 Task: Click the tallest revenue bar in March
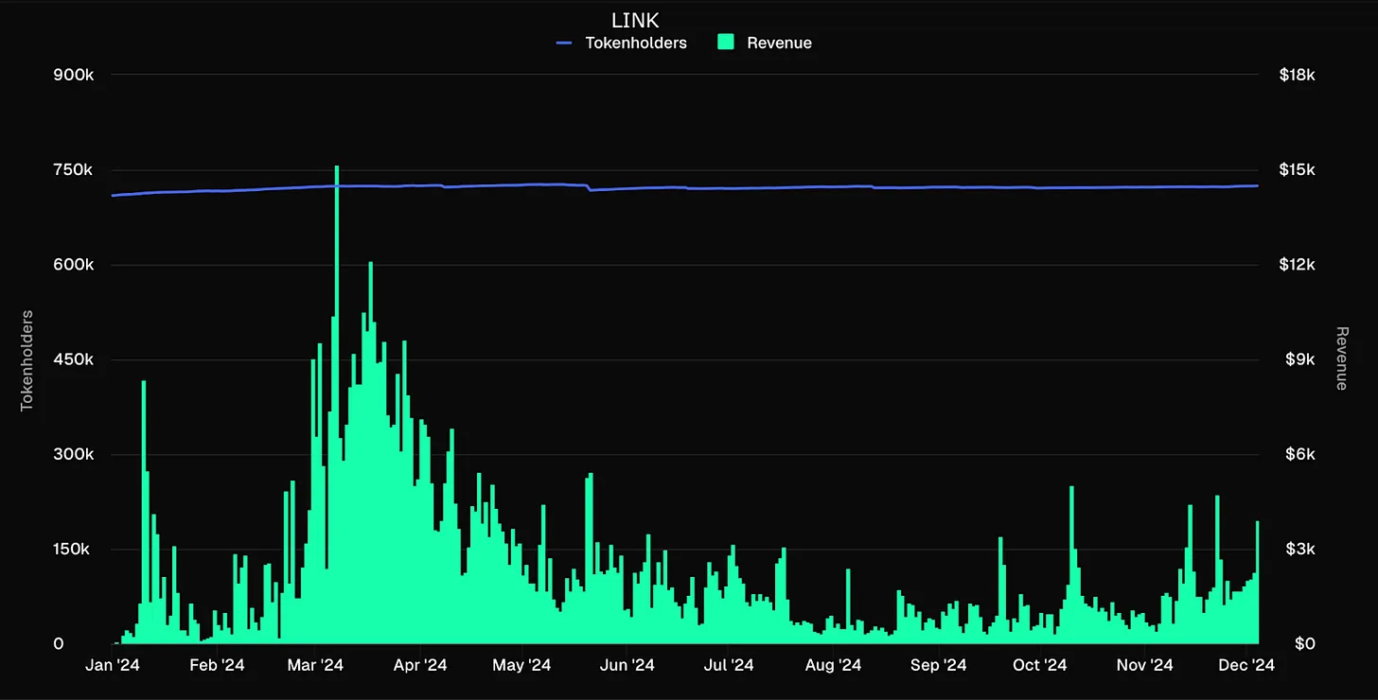coord(337,404)
